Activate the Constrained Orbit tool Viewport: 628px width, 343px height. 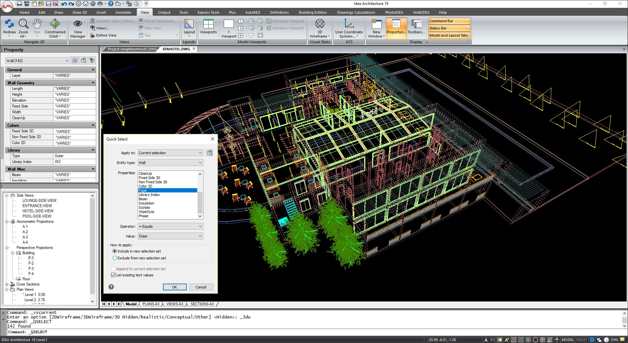[55, 24]
